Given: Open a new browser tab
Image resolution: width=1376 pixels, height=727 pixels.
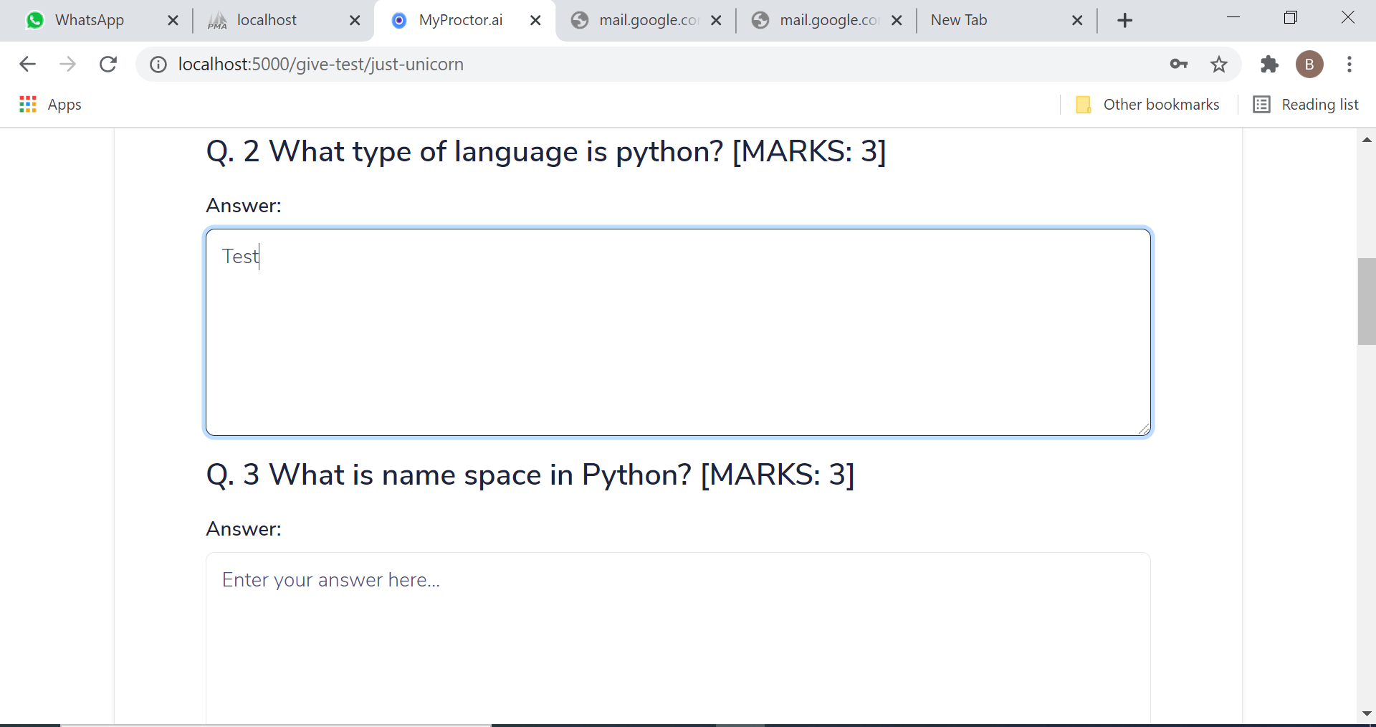Looking at the screenshot, I should click(x=1125, y=20).
